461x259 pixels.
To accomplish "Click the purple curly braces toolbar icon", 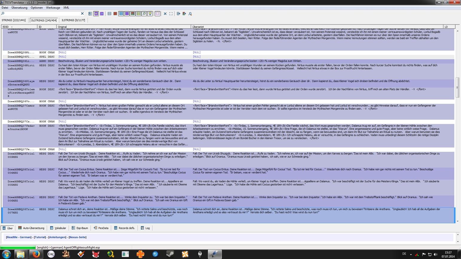I will [x=158, y=14].
